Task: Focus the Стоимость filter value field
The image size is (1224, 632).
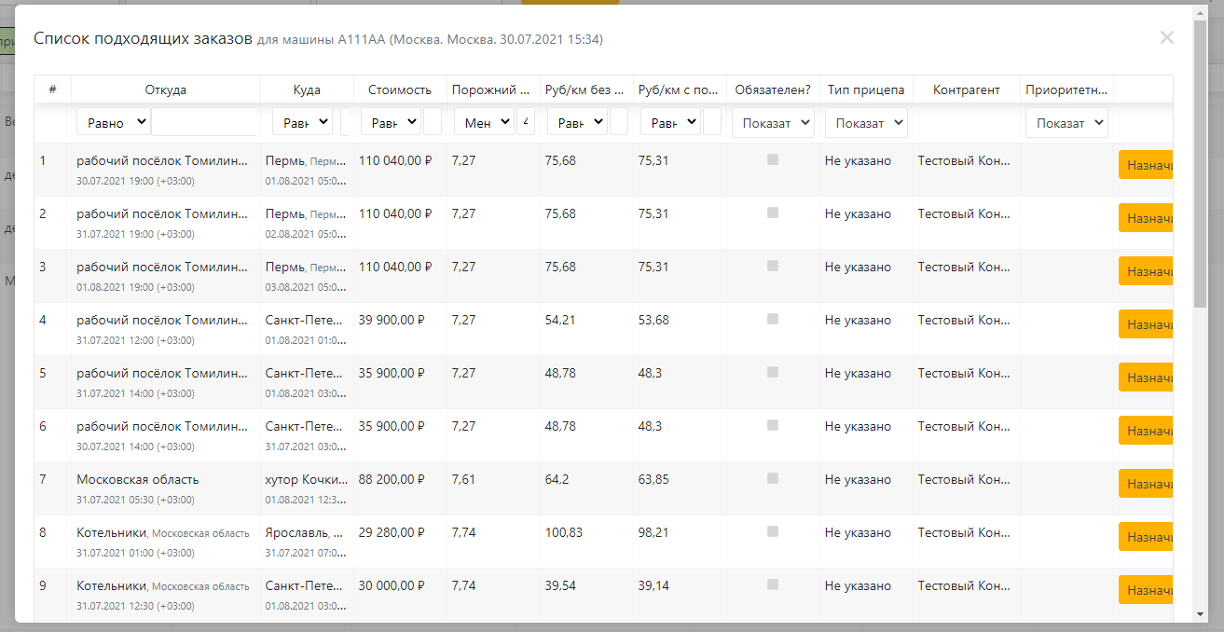Action: click(x=433, y=122)
